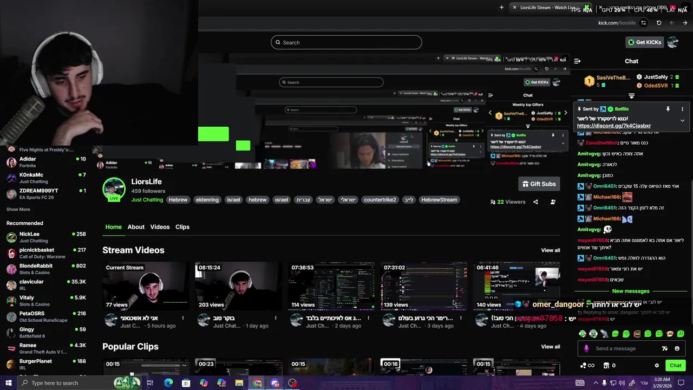Select the eldenring tag

[207, 200]
